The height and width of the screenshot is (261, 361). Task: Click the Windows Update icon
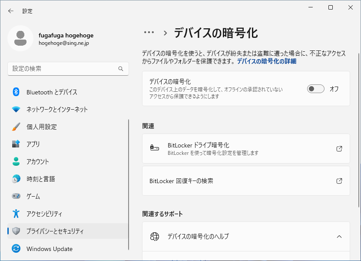[x=16, y=249]
